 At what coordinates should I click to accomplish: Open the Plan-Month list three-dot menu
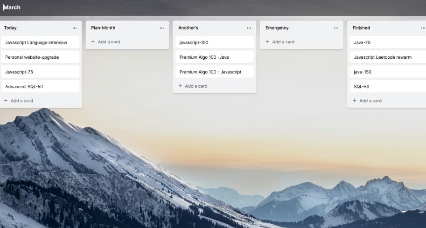click(161, 28)
